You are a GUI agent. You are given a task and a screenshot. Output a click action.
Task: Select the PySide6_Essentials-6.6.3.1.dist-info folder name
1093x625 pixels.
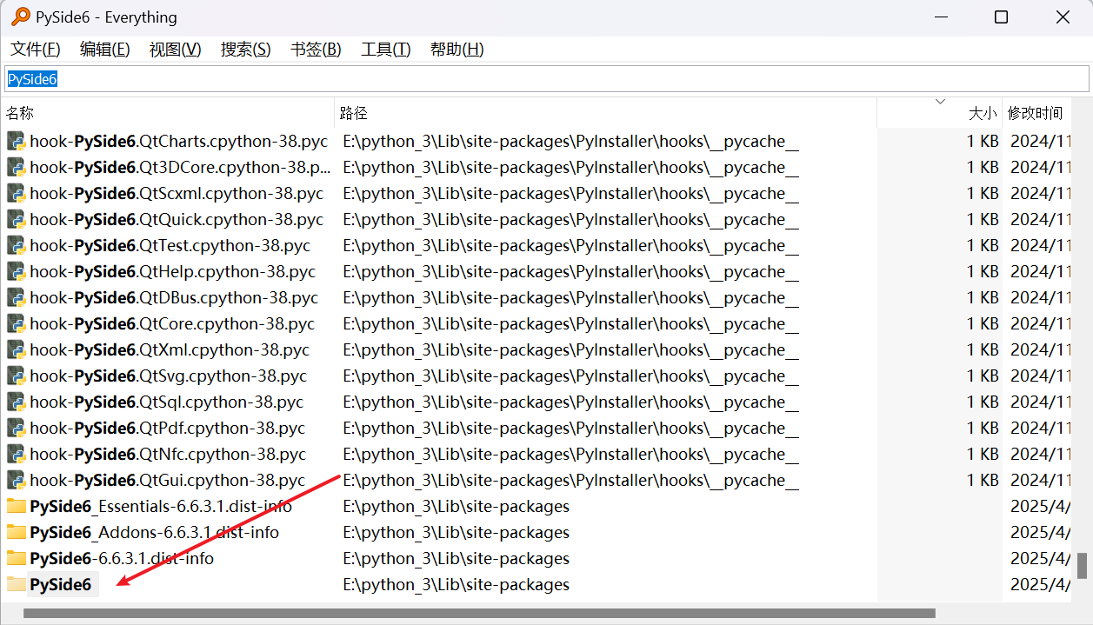[x=161, y=506]
